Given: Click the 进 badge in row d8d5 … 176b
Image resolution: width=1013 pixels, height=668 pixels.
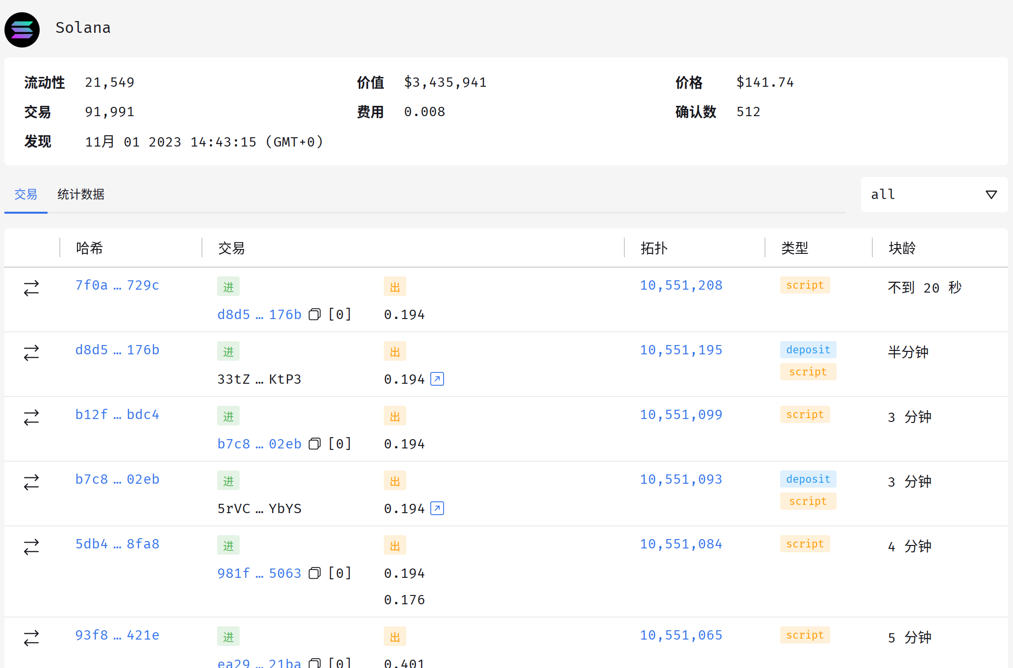Looking at the screenshot, I should point(228,351).
